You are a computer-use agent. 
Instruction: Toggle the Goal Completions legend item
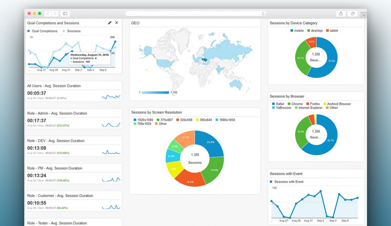[43, 31]
